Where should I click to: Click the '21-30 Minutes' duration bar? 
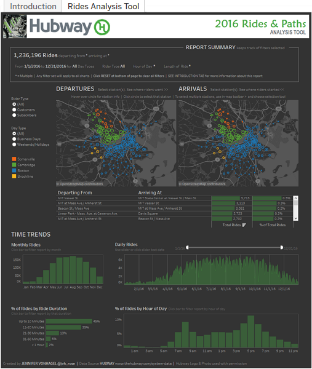click(x=52, y=333)
